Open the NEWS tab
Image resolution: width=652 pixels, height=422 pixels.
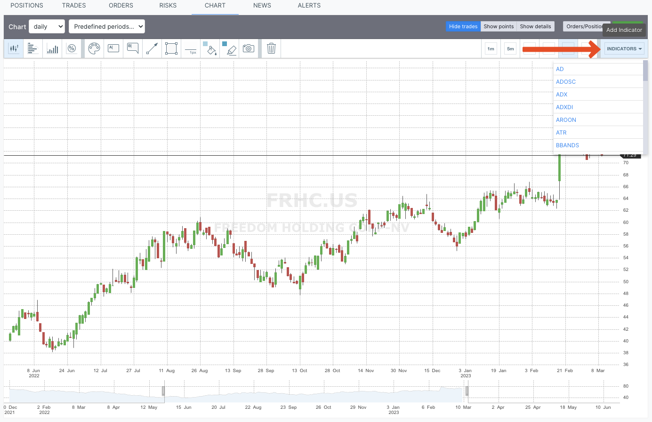pos(262,6)
